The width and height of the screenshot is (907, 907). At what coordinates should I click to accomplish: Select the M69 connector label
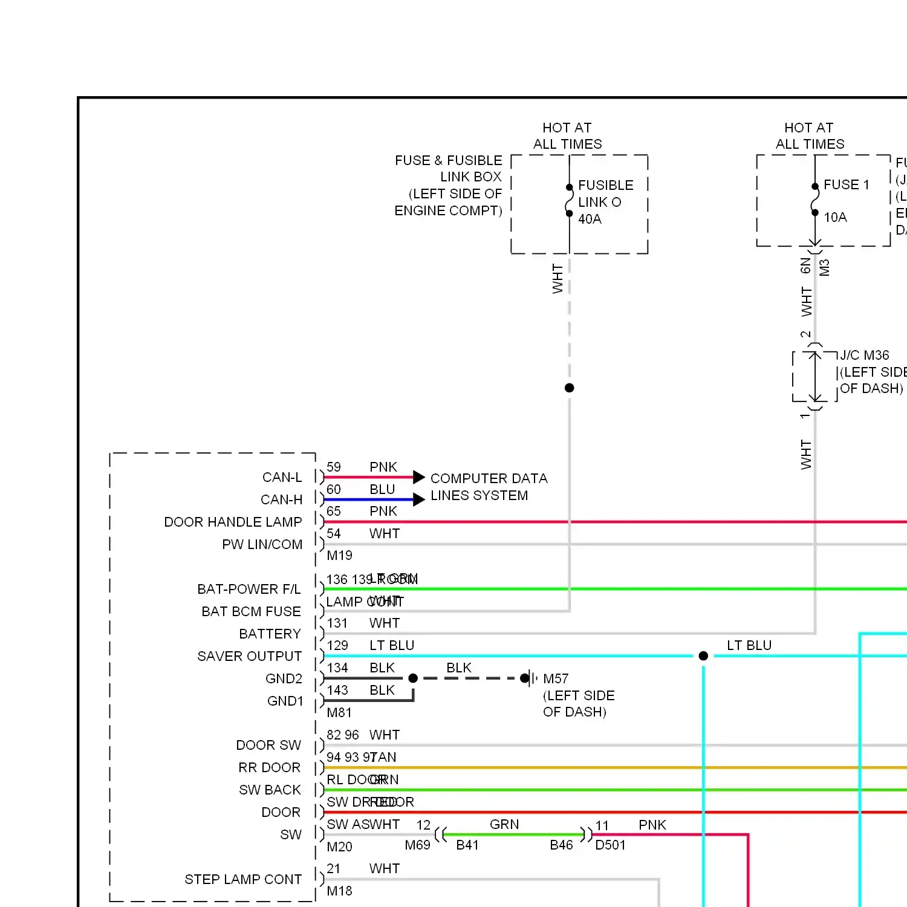(417, 845)
